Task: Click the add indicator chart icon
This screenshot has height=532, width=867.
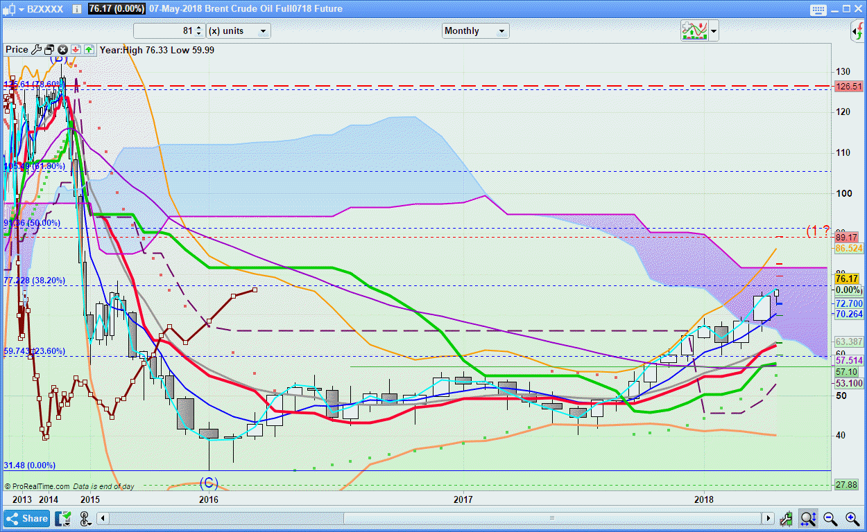Action: click(x=693, y=30)
